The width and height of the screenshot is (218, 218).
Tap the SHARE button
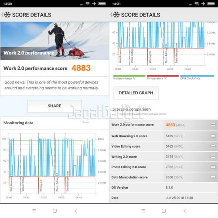tap(54, 106)
